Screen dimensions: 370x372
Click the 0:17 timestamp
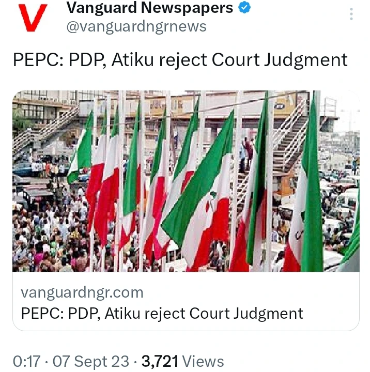pos(27,361)
